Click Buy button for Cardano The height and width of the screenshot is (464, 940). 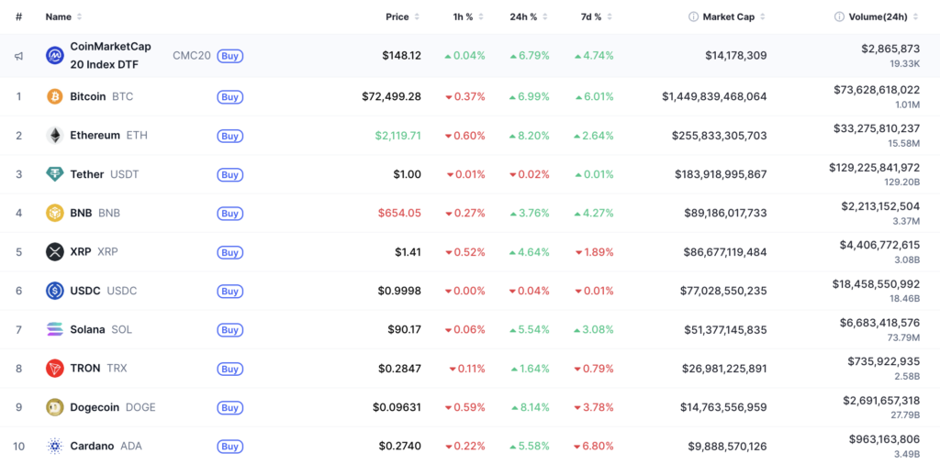tap(230, 446)
